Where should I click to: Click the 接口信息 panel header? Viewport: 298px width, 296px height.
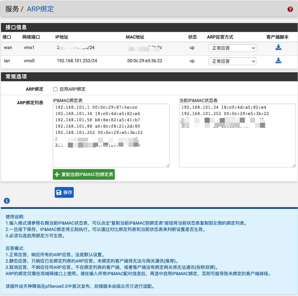pos(16,27)
